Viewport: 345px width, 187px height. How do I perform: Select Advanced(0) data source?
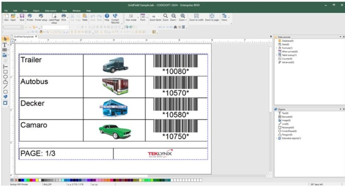click(286, 62)
